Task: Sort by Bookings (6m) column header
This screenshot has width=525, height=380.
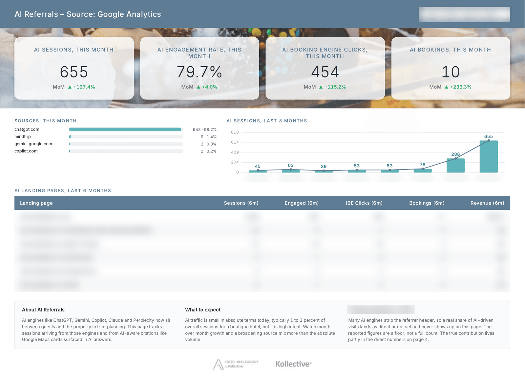Action: coord(427,203)
